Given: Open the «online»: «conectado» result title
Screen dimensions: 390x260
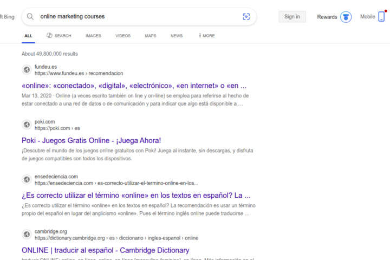Looking at the screenshot, I should 134,86.
